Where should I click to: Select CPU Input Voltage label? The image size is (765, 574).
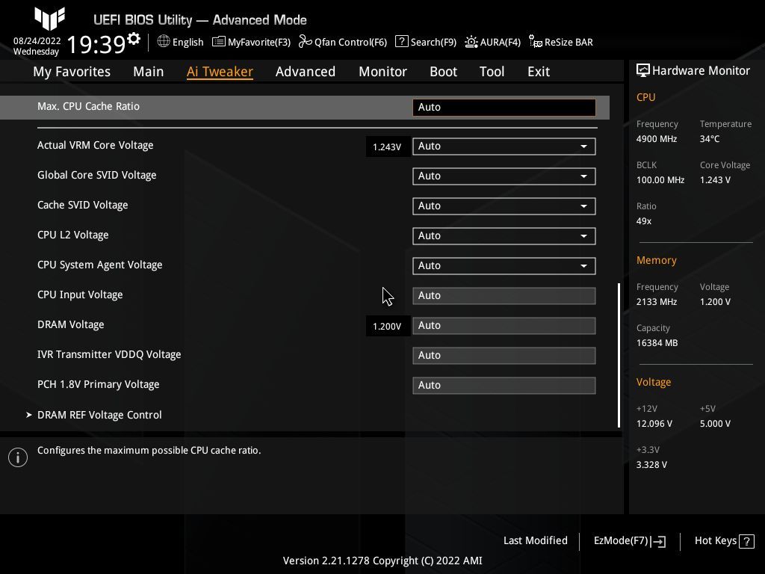(x=80, y=294)
